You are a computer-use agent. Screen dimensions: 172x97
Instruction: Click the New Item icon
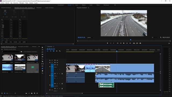pyautogui.click(x=34, y=93)
